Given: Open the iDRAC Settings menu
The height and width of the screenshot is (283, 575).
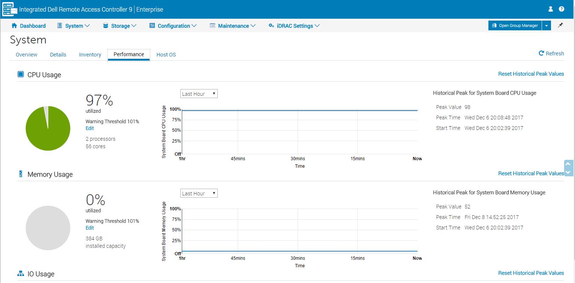Looking at the screenshot, I should point(294,26).
